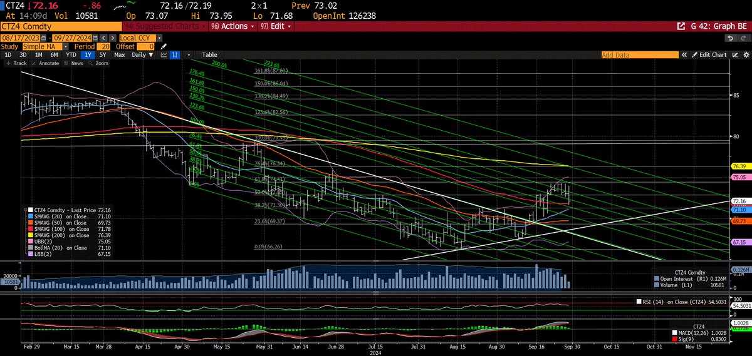752x356 pixels.
Task: Show News overlay on chart
Action: 74,63
